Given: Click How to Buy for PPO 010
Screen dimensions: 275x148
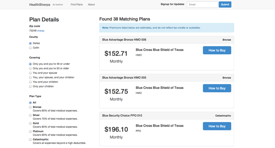Looking at the screenshot, I should click(217, 126).
